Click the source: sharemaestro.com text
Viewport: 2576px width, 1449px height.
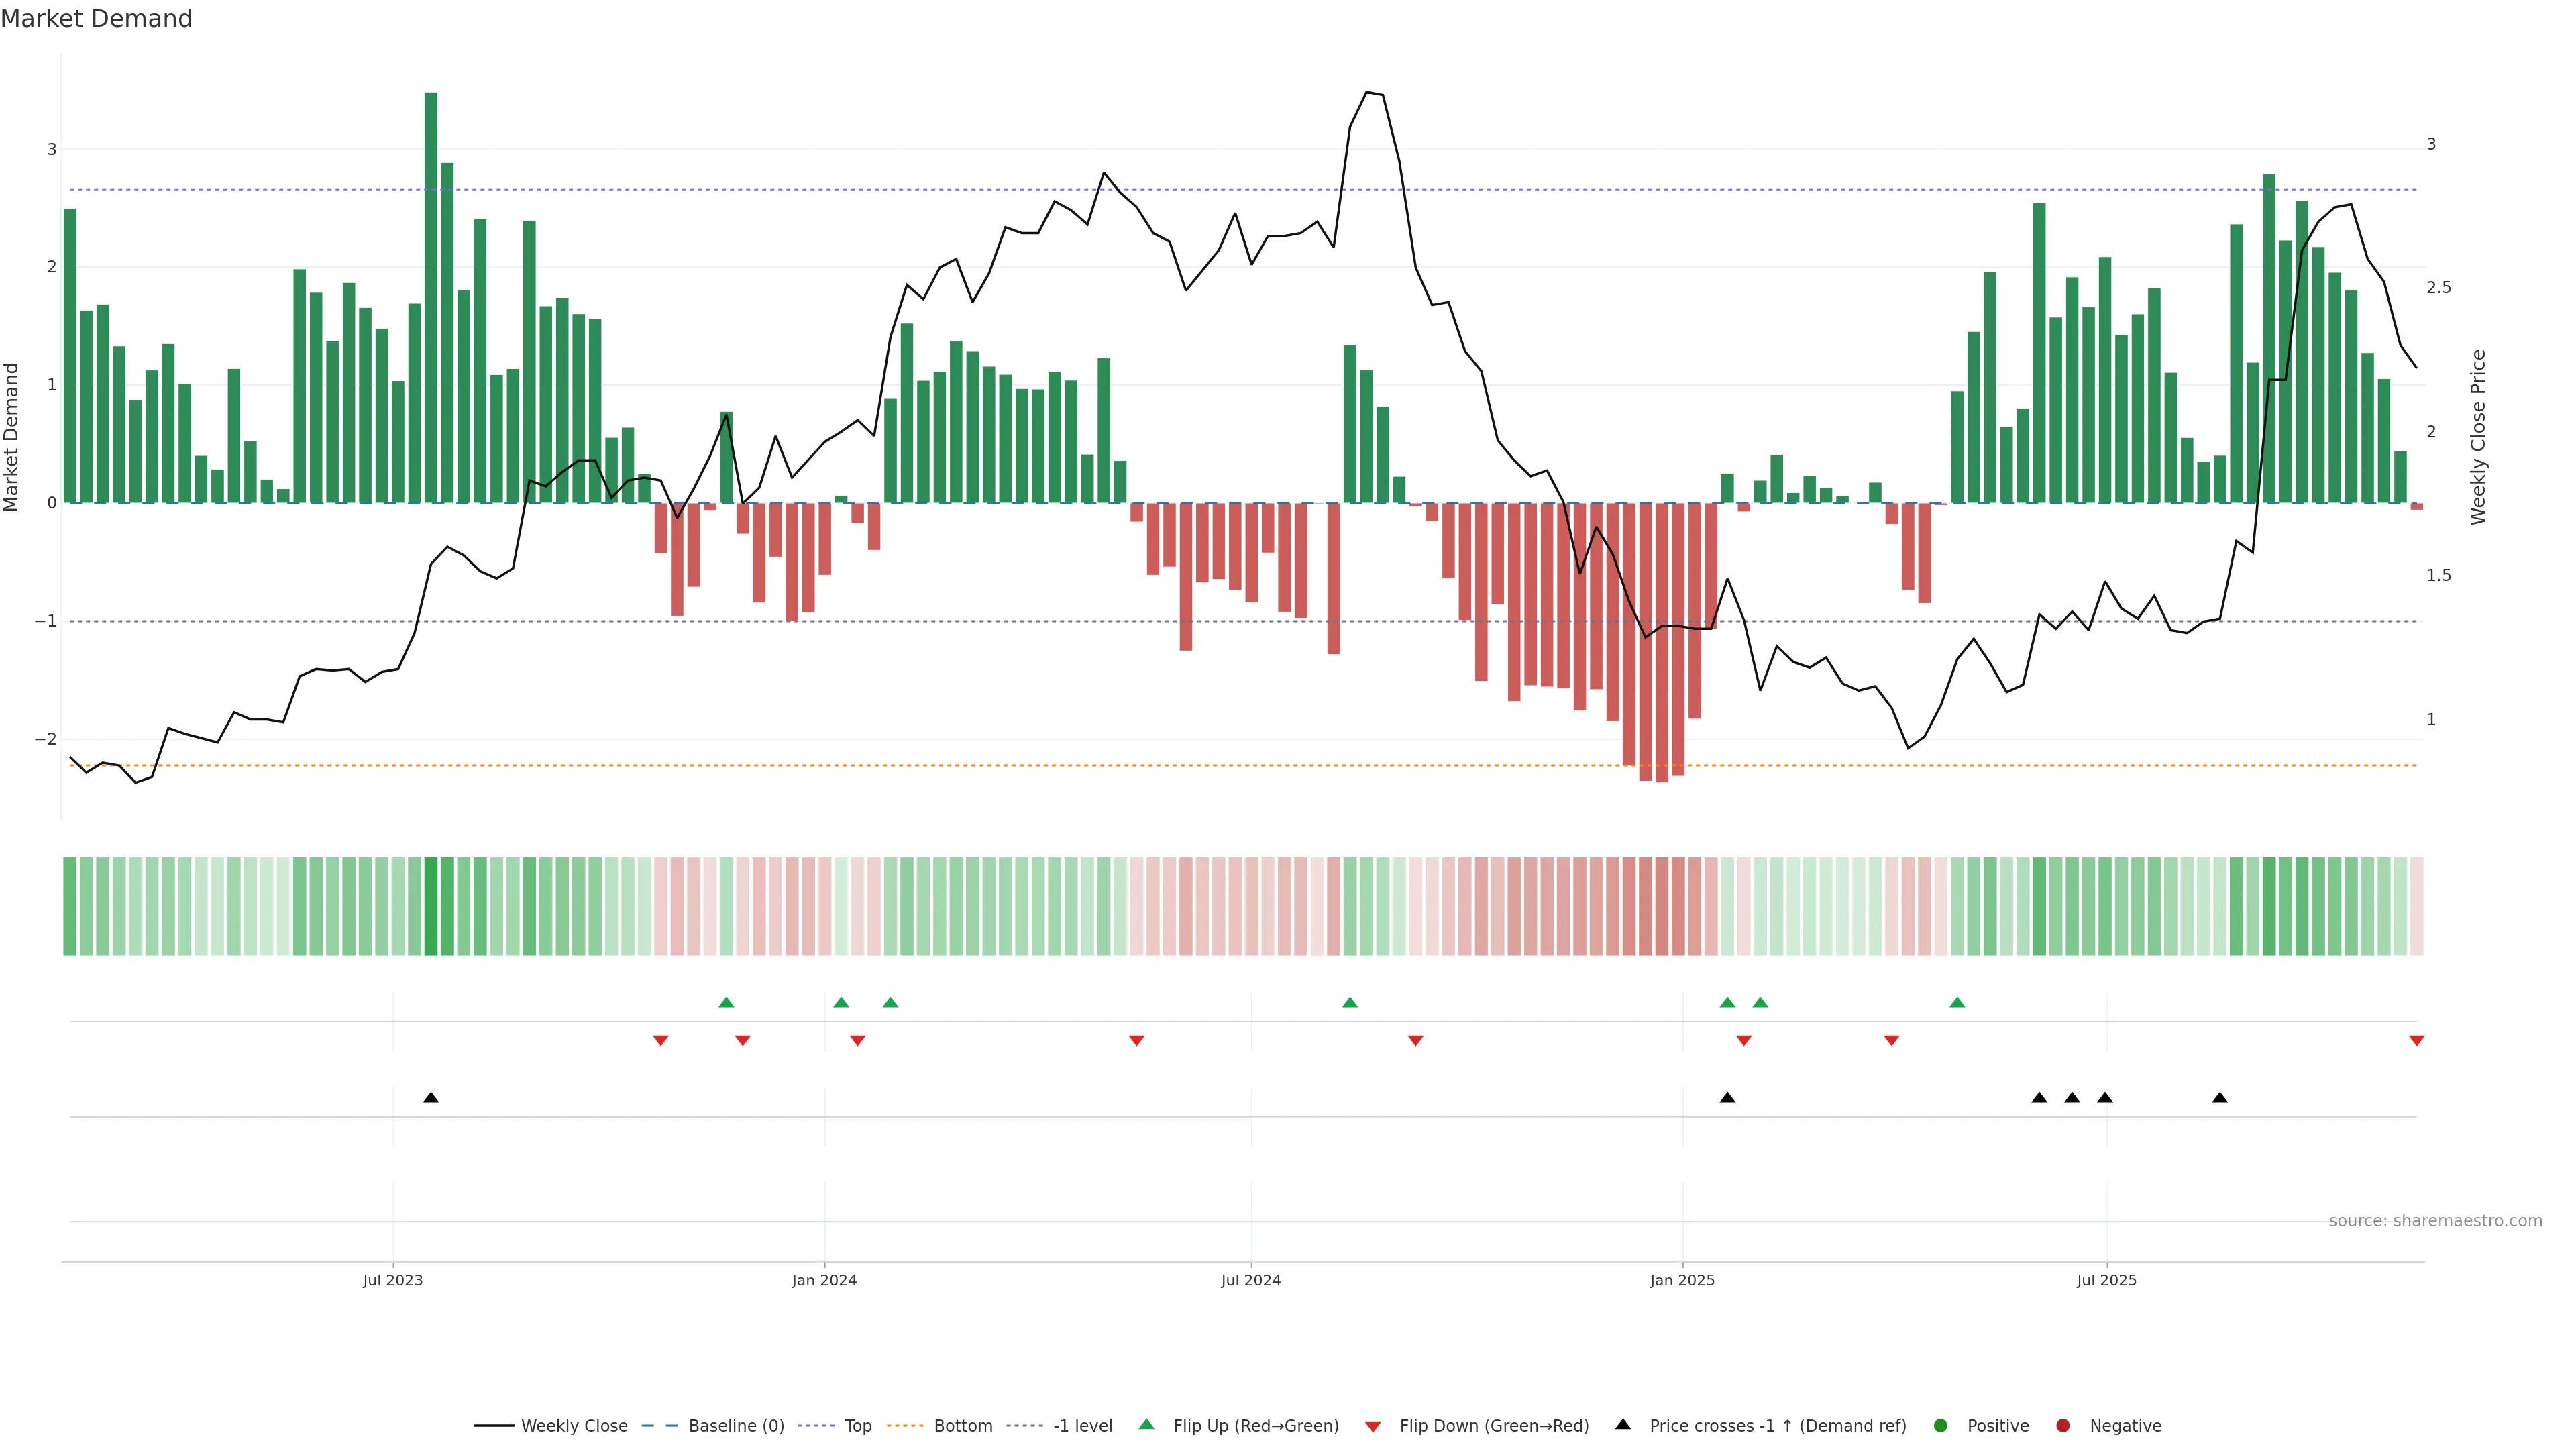pyautogui.click(x=2435, y=1221)
